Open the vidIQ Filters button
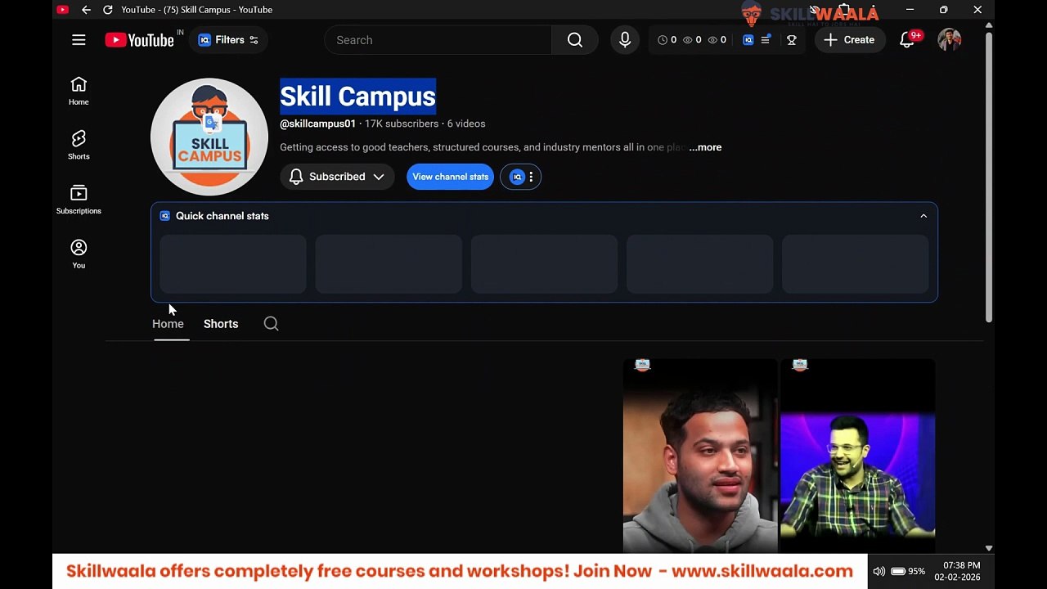The image size is (1047, 589). pos(228,40)
